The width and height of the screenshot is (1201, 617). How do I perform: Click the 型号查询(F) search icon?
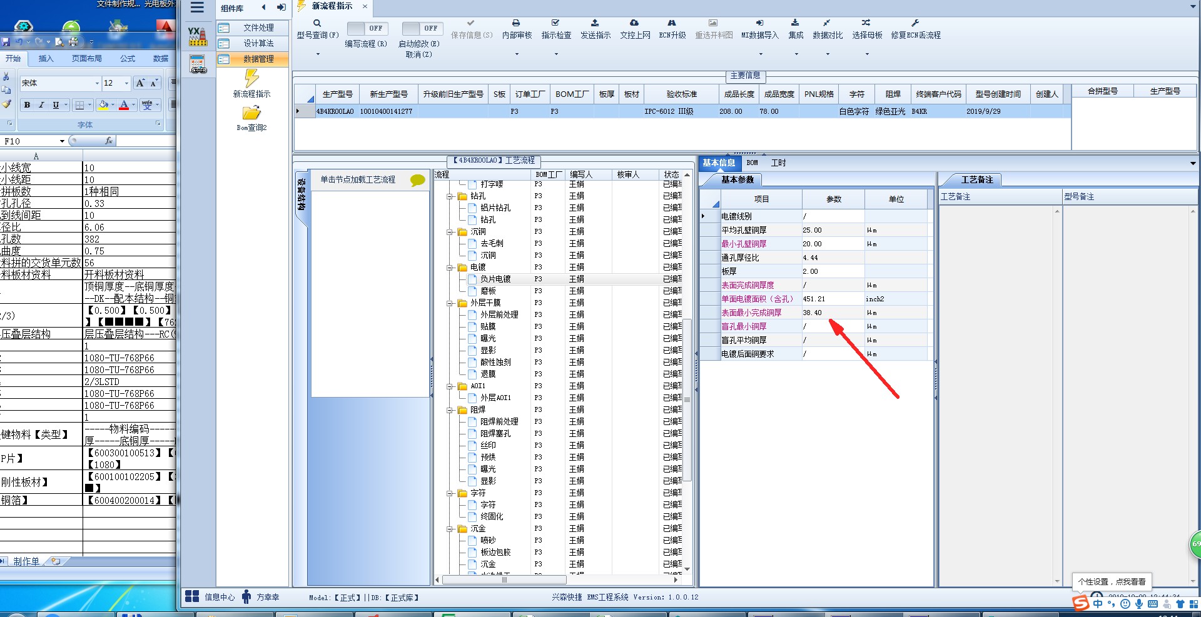(x=317, y=23)
